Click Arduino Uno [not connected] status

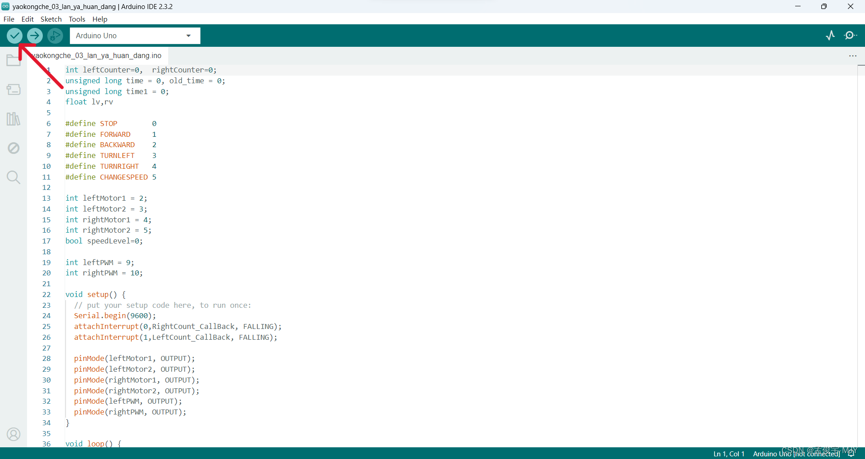coord(797,454)
